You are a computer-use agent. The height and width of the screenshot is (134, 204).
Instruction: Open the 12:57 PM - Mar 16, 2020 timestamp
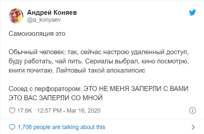point(69,110)
